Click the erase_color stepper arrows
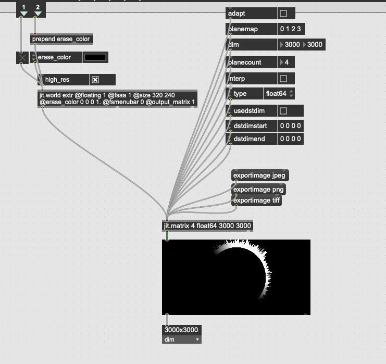 (34, 57)
